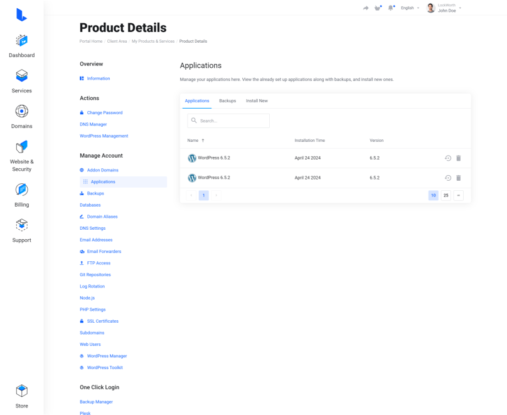
Task: Click the Version column header
Action: pos(376,141)
